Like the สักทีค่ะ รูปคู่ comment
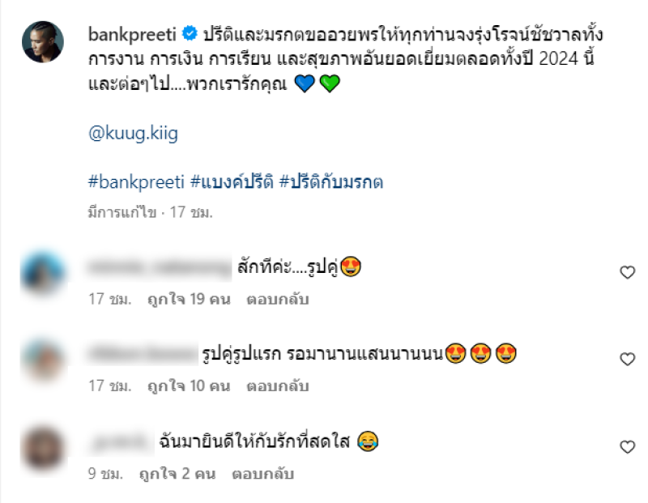648x503 pixels. pyautogui.click(x=627, y=272)
